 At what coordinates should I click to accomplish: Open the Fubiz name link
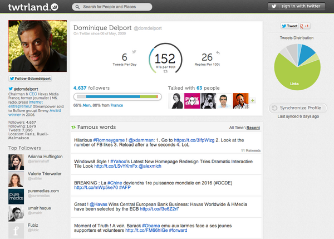tap(33, 225)
